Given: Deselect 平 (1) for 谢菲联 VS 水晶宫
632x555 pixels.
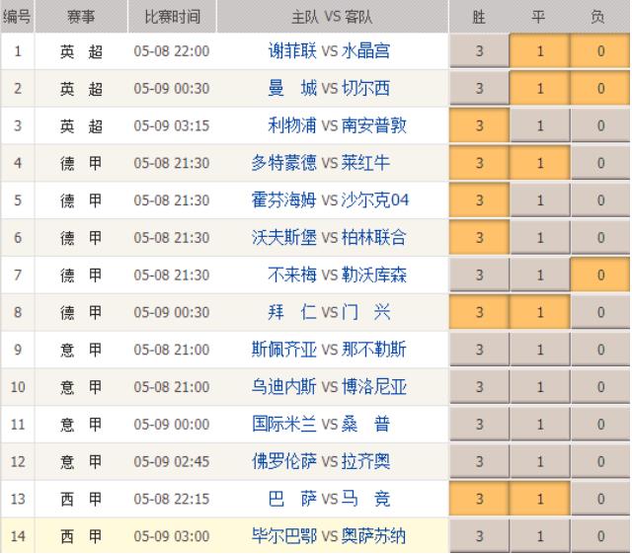Looking at the screenshot, I should point(540,50).
